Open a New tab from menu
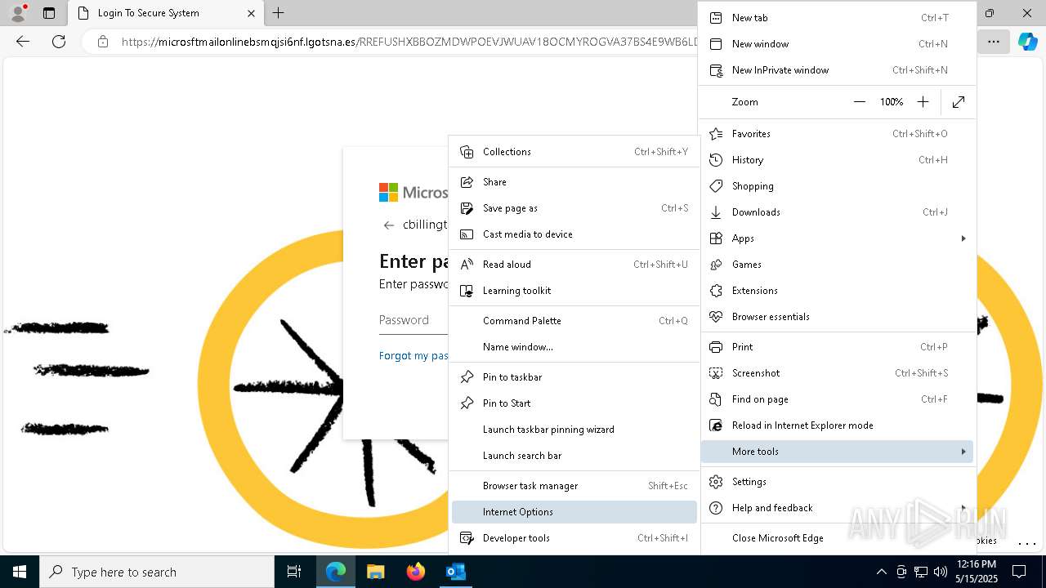This screenshot has width=1046, height=588. click(x=837, y=18)
